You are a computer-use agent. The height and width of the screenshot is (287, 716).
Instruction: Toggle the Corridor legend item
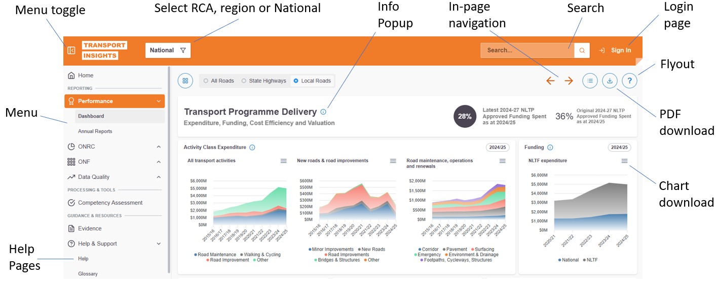(429, 249)
